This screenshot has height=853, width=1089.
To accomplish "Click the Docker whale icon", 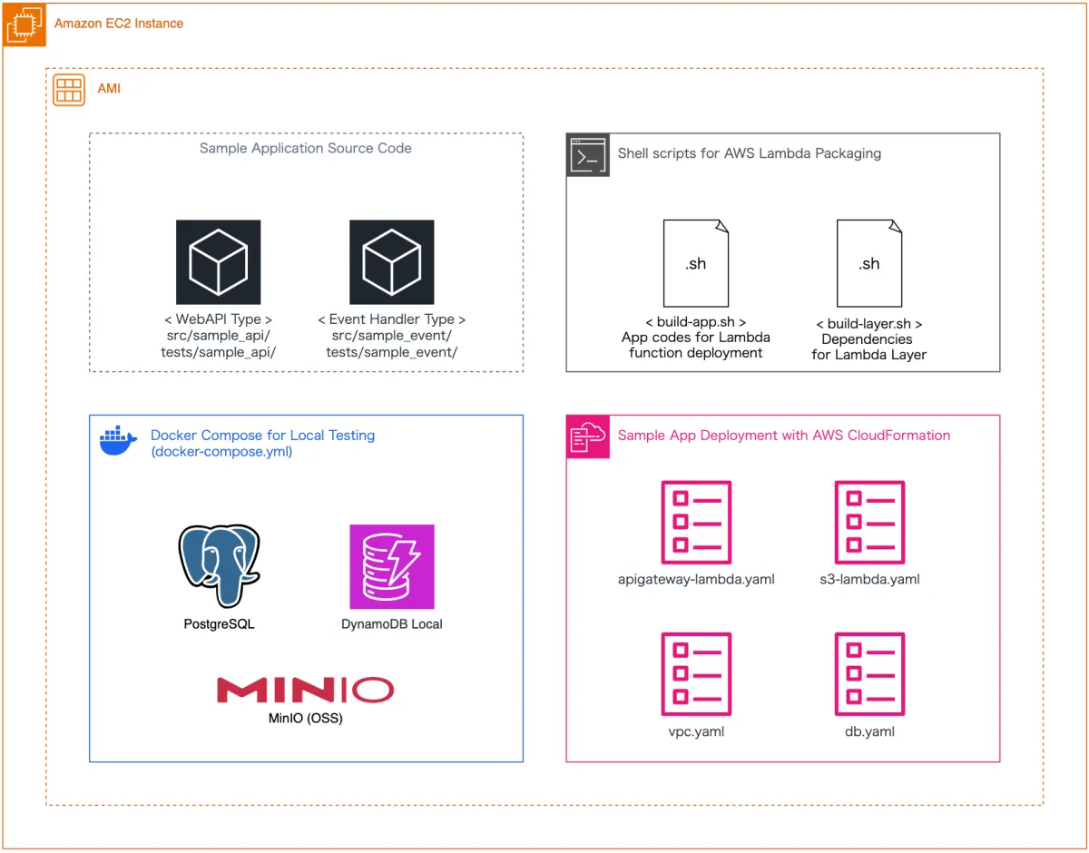I will 119,440.
